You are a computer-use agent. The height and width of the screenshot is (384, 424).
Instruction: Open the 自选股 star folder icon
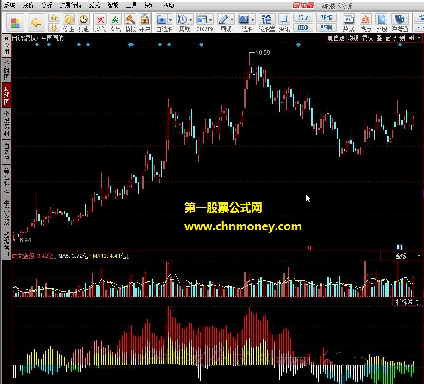pos(162,20)
